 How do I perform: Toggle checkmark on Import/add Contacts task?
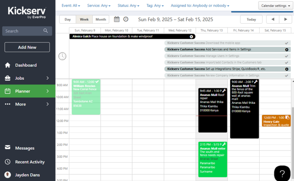(x=286, y=63)
